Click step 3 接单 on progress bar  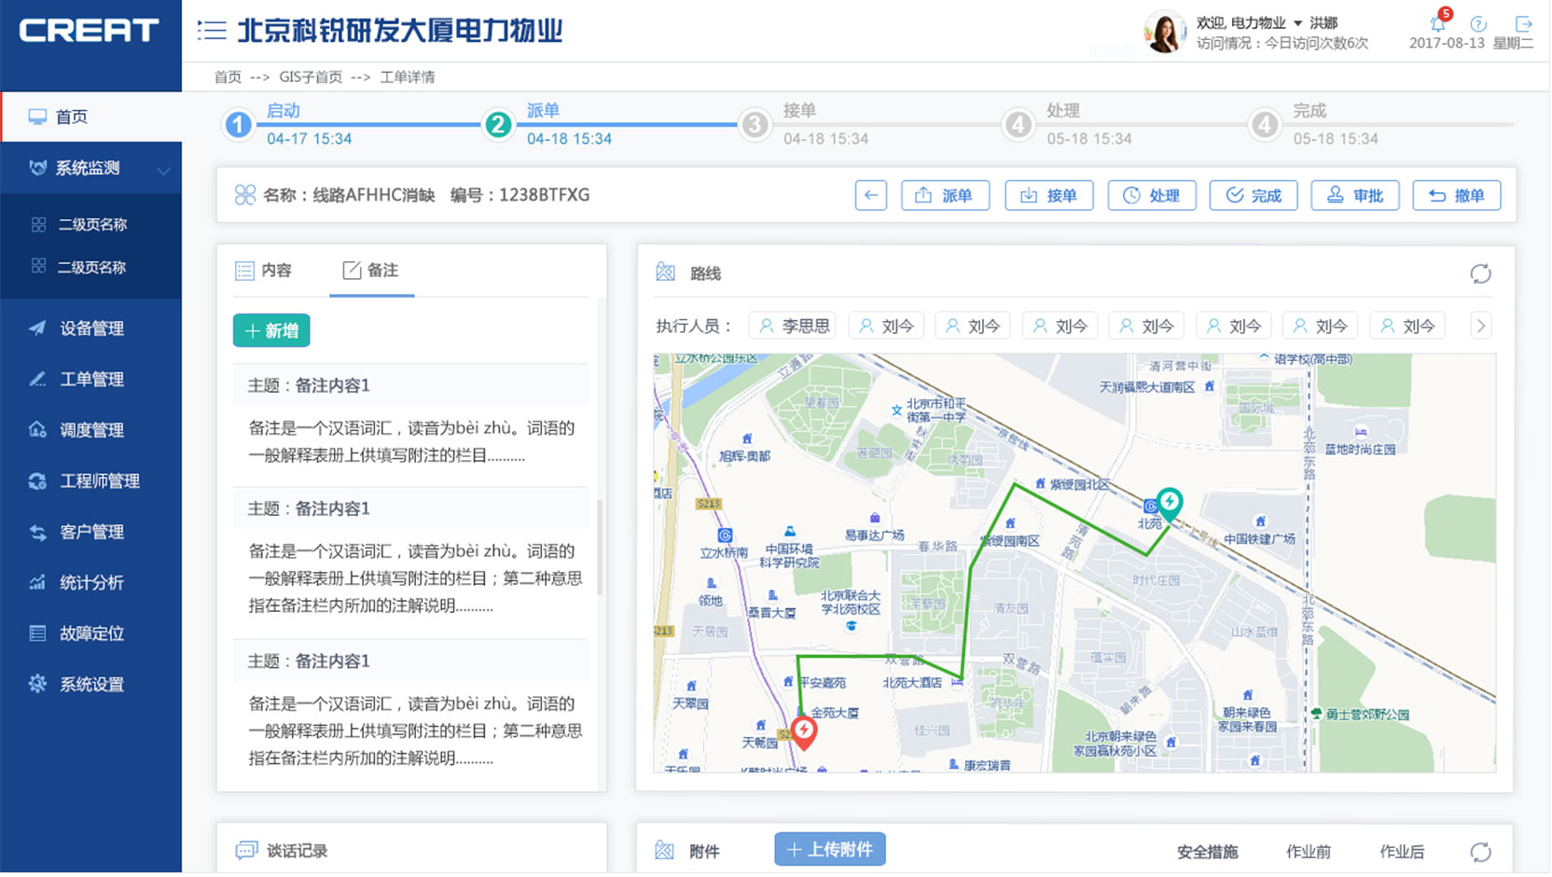755,124
